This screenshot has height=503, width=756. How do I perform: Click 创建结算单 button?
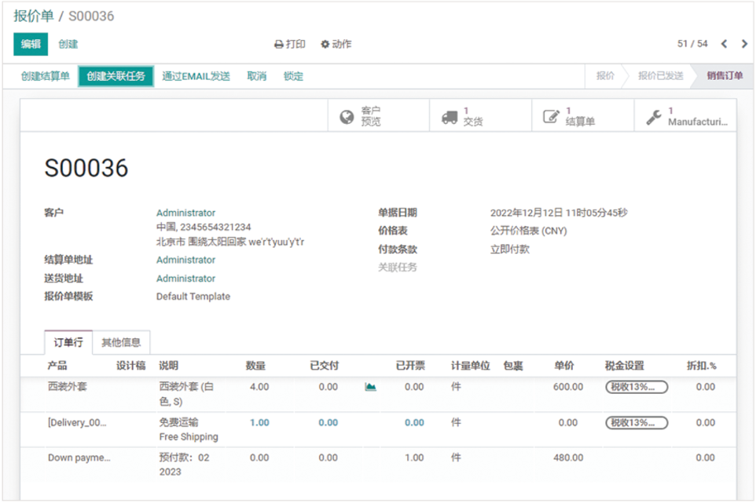46,76
